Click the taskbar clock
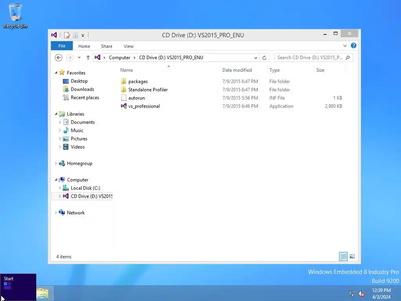 click(381, 294)
